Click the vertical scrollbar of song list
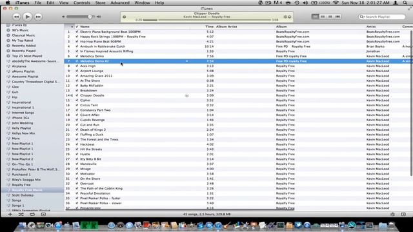This screenshot has height=232, width=413. (411, 102)
